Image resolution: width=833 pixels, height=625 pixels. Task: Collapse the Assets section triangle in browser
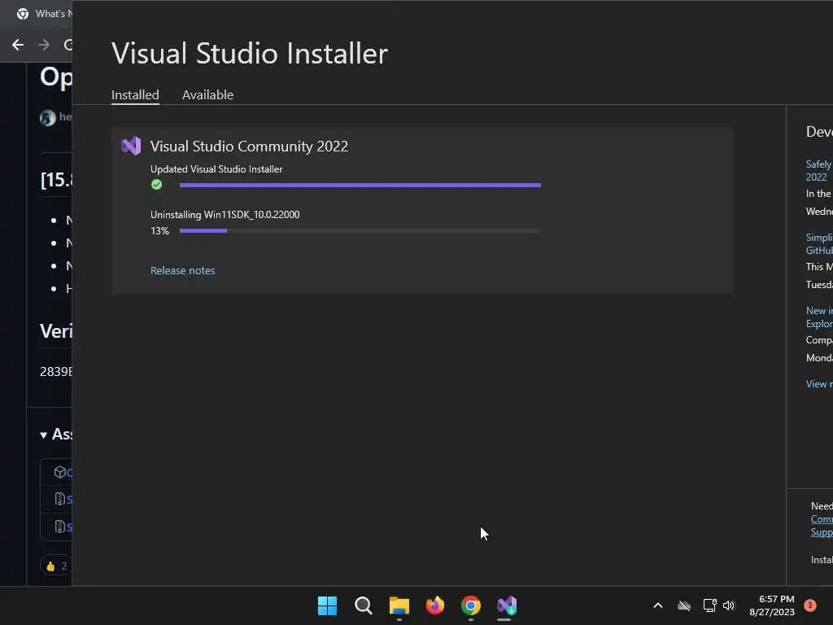tap(44, 435)
